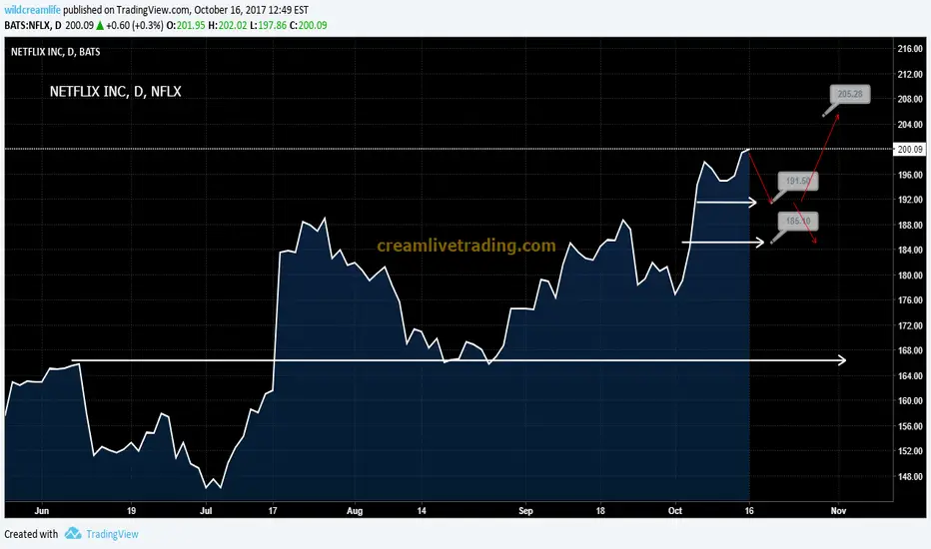Viewport: 931px width, 549px height.
Task: Click the highlighted 200.09 price axis marker
Action: click(910, 149)
